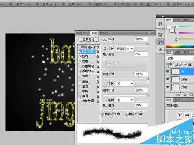The width and height of the screenshot is (194, 145).
Task: Click lock icon next to 颜色动态
Action: (98, 71)
